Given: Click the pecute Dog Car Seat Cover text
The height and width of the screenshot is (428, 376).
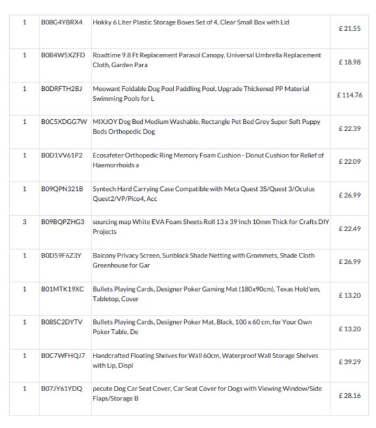Looking at the screenshot, I should coord(207,394).
